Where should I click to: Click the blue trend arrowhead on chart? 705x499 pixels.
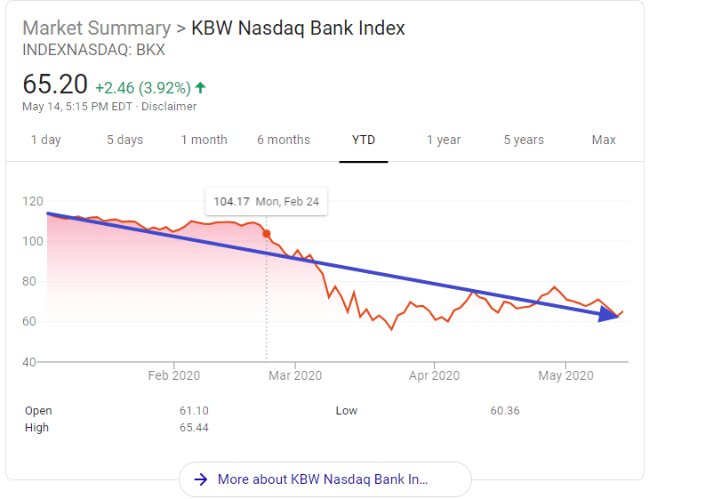[x=609, y=314]
